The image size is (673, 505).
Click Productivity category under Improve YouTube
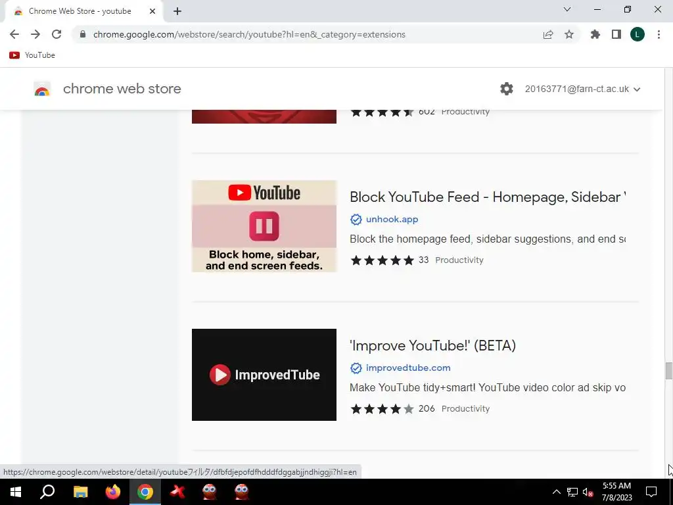465,409
